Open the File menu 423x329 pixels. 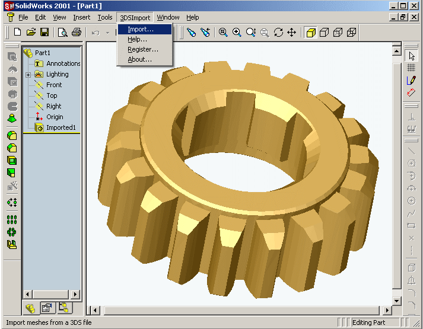[23, 17]
